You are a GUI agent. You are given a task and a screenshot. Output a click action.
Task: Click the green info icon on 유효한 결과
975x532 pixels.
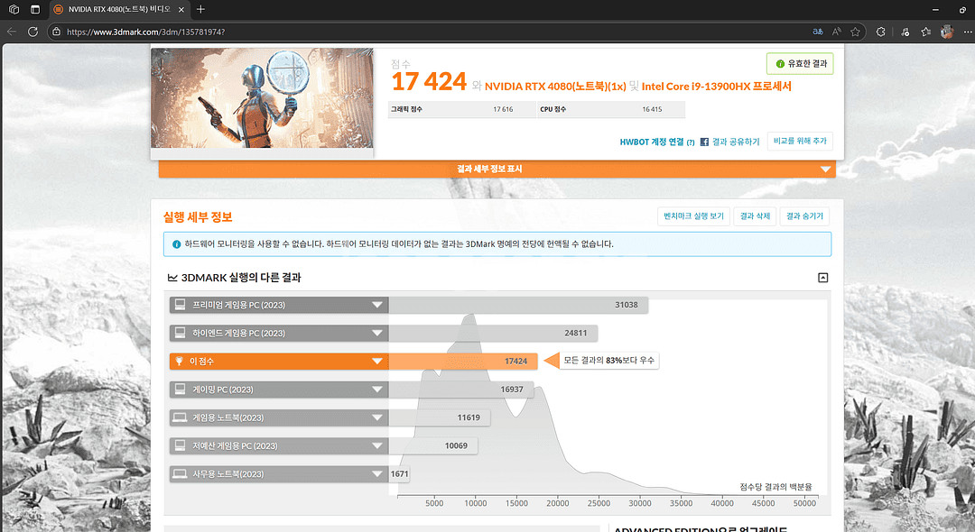(x=780, y=64)
